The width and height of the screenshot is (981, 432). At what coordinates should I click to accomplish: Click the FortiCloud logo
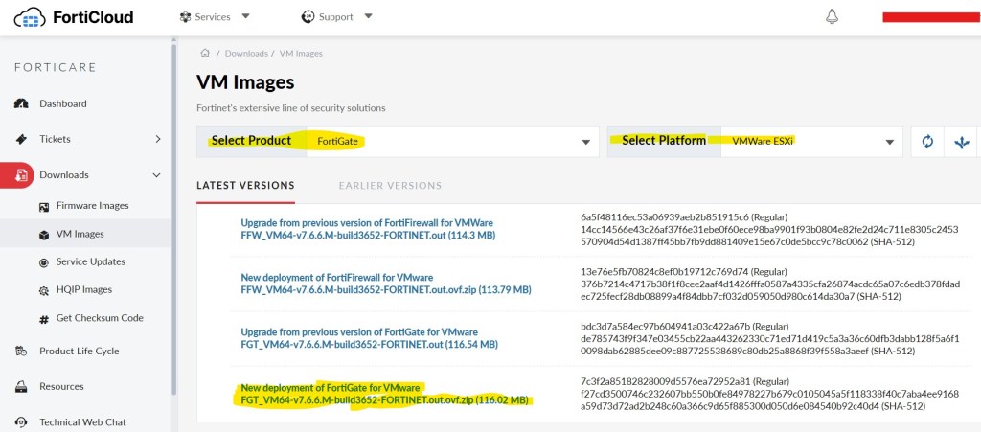click(x=75, y=17)
